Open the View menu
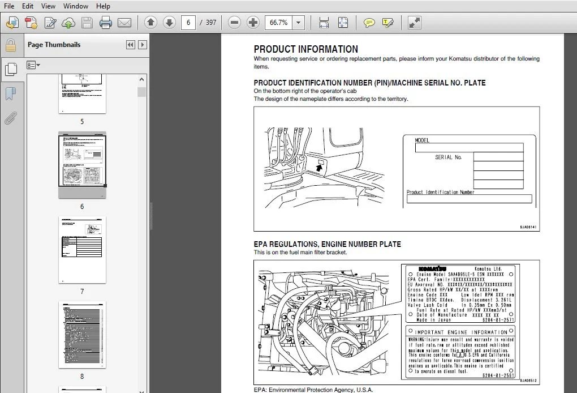Screen dimensions: 577x393 [48, 6]
